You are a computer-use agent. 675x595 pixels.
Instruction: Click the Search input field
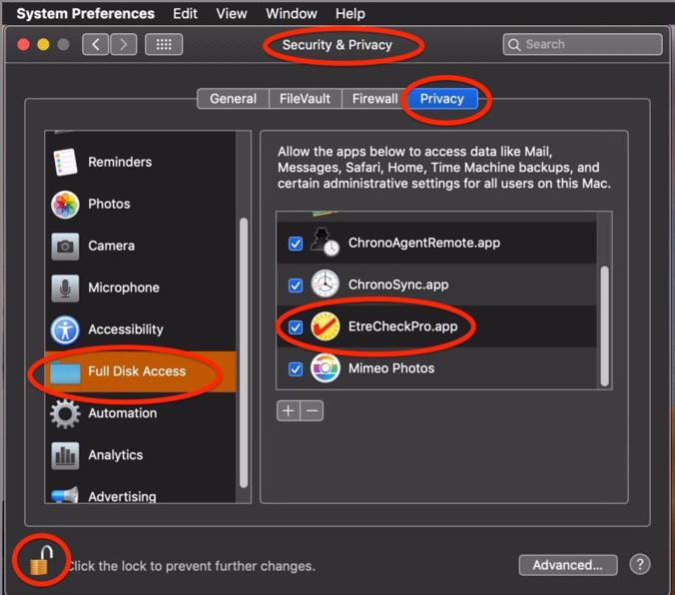point(582,44)
